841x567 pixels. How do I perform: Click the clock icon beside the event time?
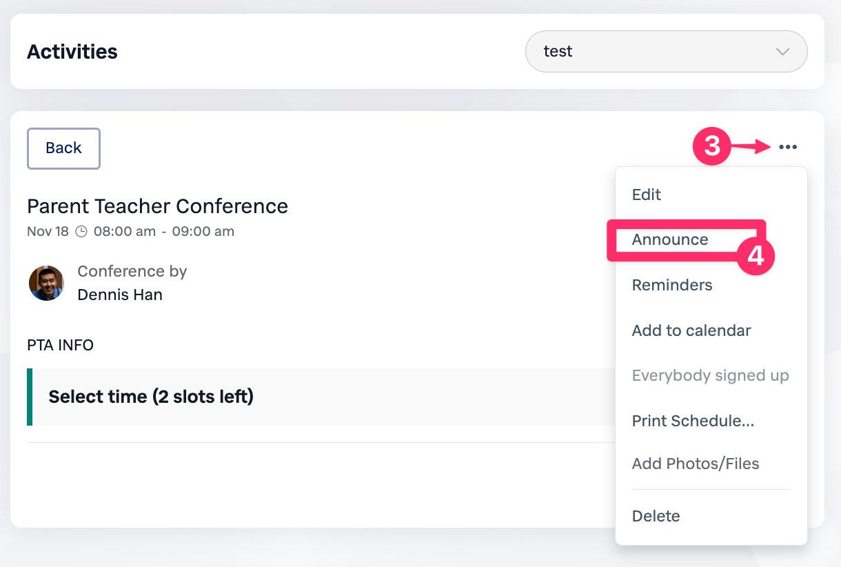click(81, 232)
